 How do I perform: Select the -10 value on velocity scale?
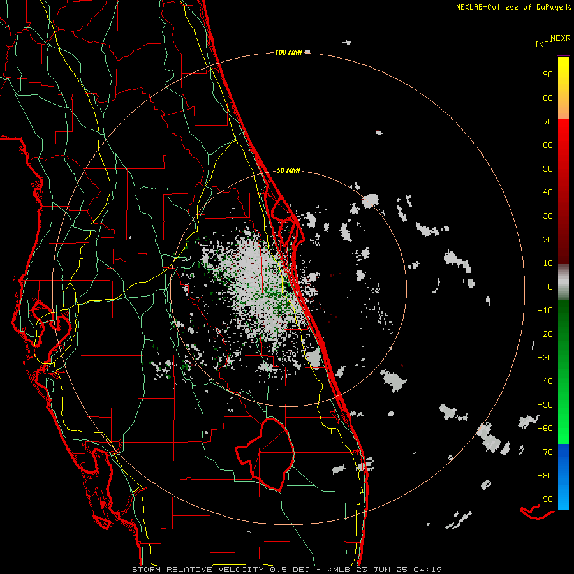[x=545, y=311]
